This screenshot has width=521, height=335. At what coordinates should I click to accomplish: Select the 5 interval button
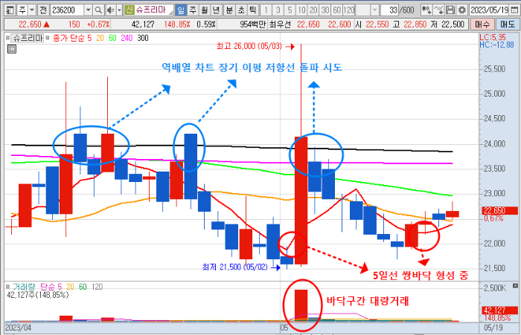click(x=290, y=10)
